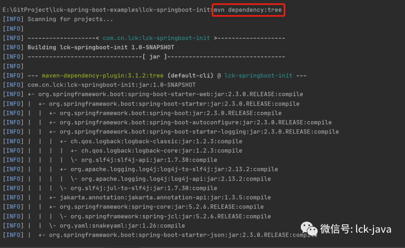
Task: Select the spring-boot-starter-web dependency line
Action: click(x=161, y=94)
